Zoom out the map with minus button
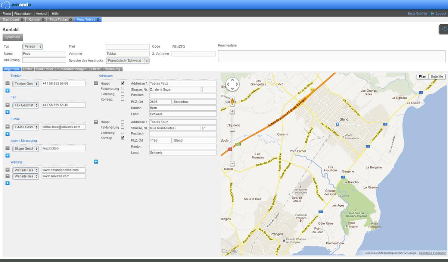This screenshot has width=448, height=262. [x=232, y=164]
